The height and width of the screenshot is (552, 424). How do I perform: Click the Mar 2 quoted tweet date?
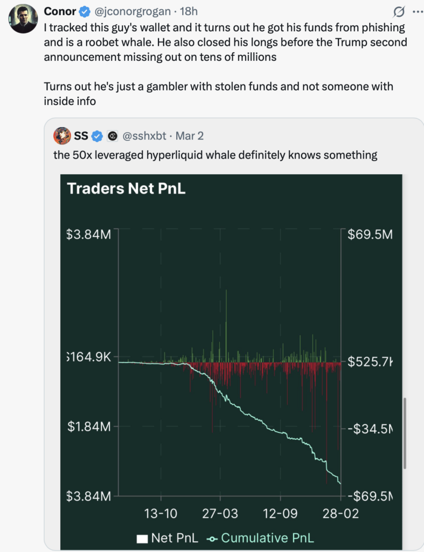tap(189, 136)
